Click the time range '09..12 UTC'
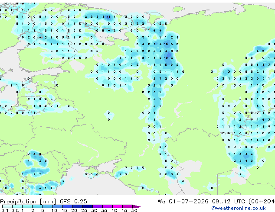The width and height of the screenshot is (275, 212). pyautogui.click(x=228, y=202)
